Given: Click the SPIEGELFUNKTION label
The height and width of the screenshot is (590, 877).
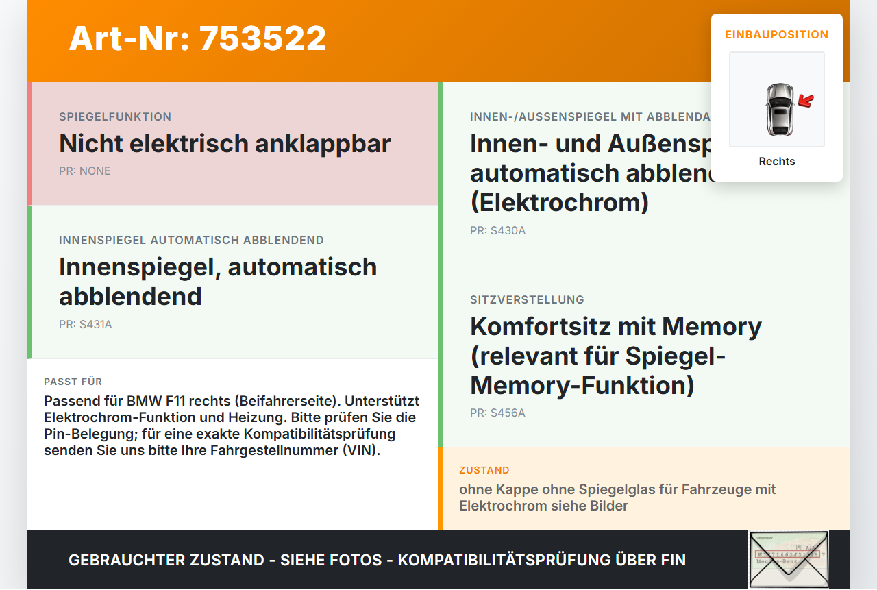Looking at the screenshot, I should (x=115, y=117).
